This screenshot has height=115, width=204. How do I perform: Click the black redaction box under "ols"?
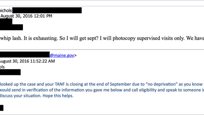pyautogui.click(x=10, y=72)
